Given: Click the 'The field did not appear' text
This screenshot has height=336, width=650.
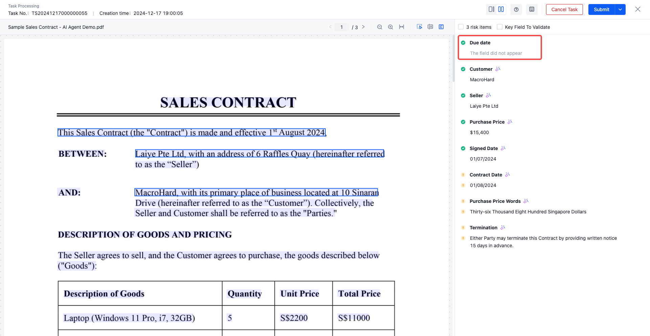Looking at the screenshot, I should [x=496, y=53].
